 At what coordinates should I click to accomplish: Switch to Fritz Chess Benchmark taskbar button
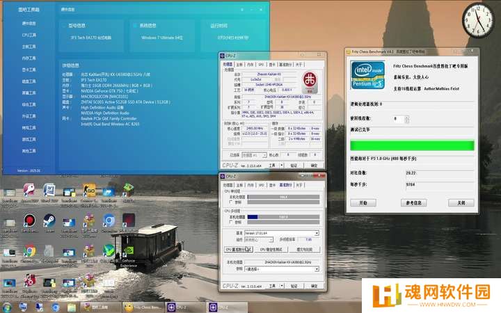tap(143, 307)
